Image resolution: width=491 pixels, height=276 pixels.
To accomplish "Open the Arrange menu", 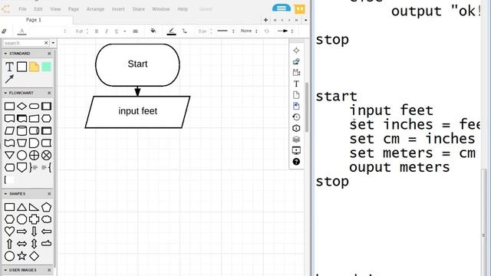I will click(95, 9).
